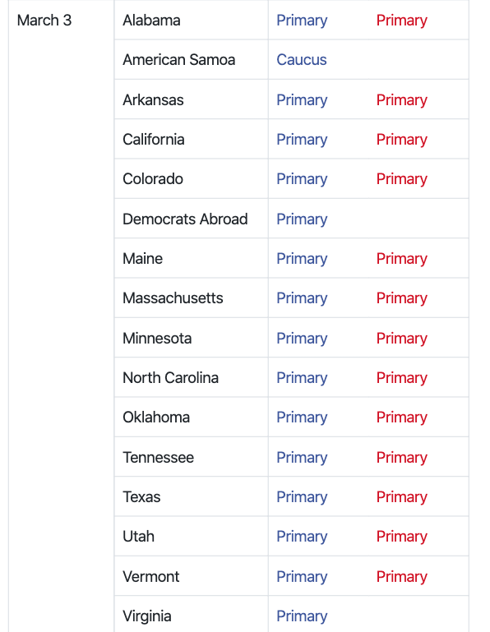Open the Alabama Republican Primary link
490x632 pixels.
pos(402,21)
